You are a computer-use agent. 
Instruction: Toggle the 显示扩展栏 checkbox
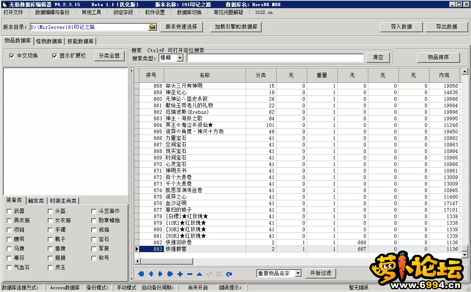click(55, 56)
